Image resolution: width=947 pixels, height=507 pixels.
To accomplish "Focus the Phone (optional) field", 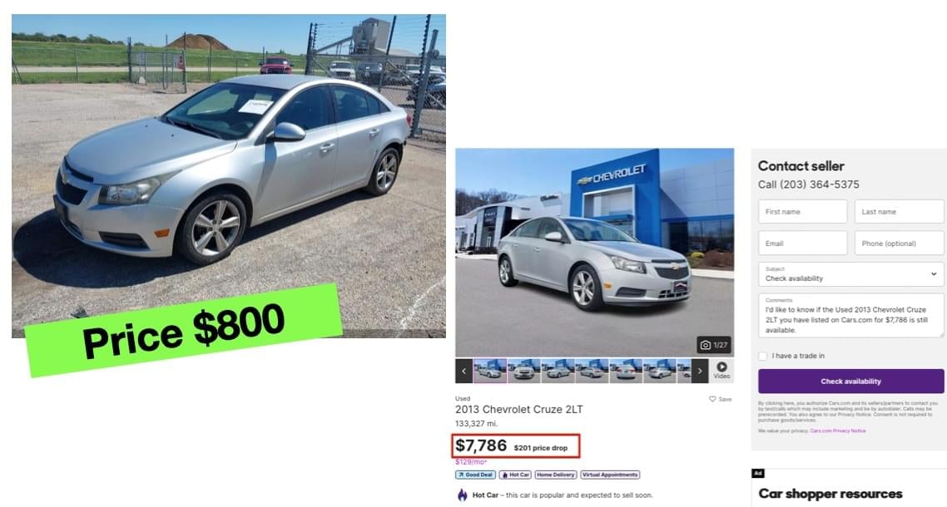I will click(x=900, y=244).
